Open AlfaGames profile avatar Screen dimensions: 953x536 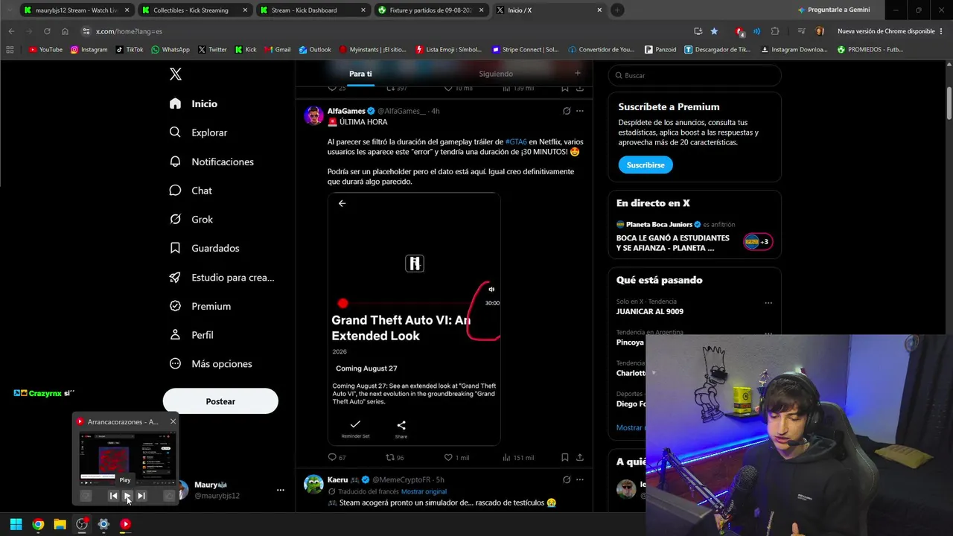pyautogui.click(x=313, y=115)
